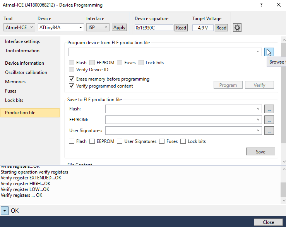Check Fuses under Program device section
The height and width of the screenshot is (227, 286).
[120, 63]
